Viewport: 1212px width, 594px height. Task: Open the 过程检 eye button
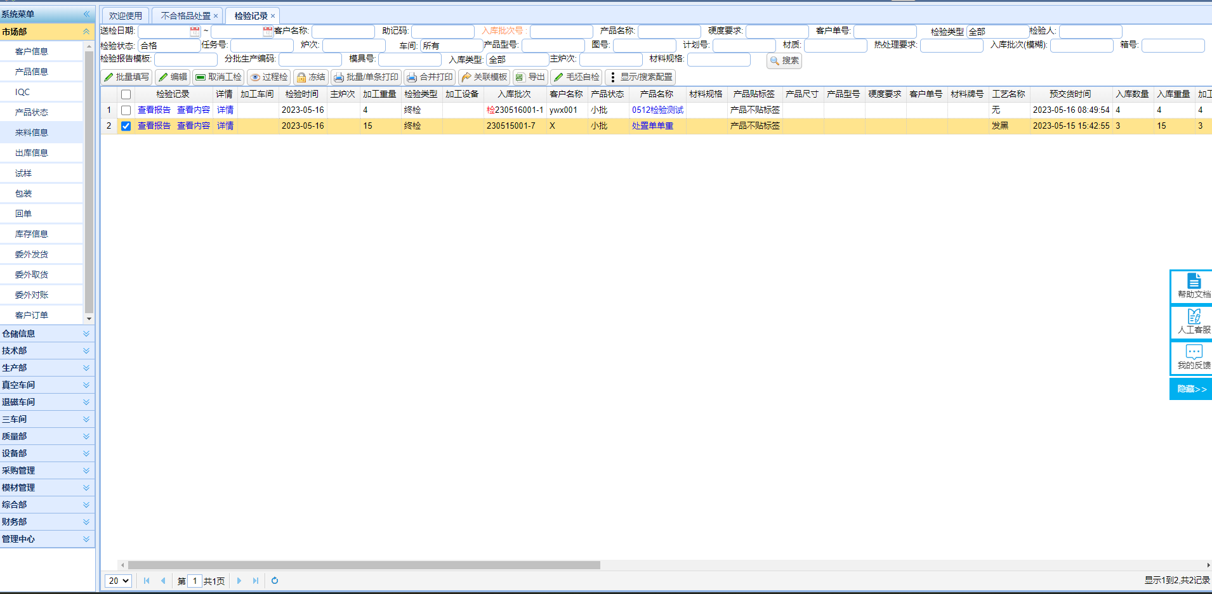coord(269,77)
